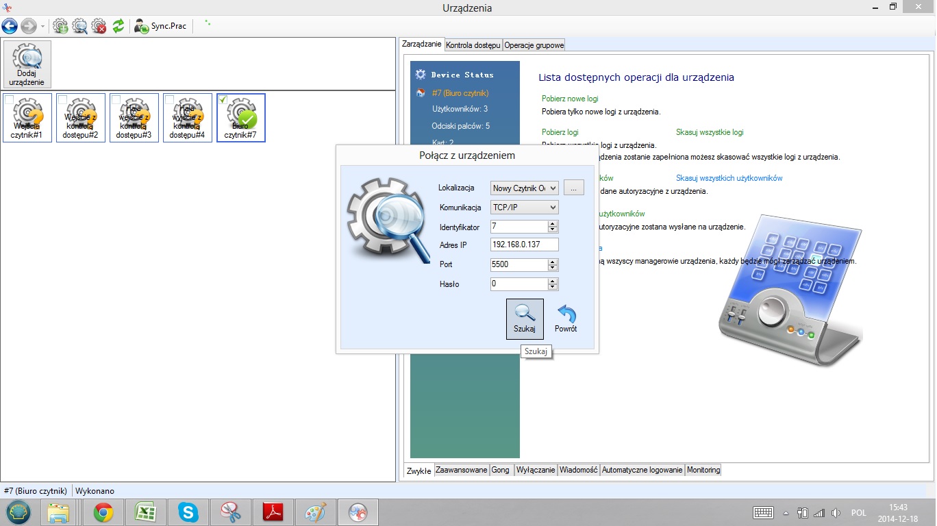
Task: Click the Powrót back arrow in dialog
Action: (x=566, y=318)
